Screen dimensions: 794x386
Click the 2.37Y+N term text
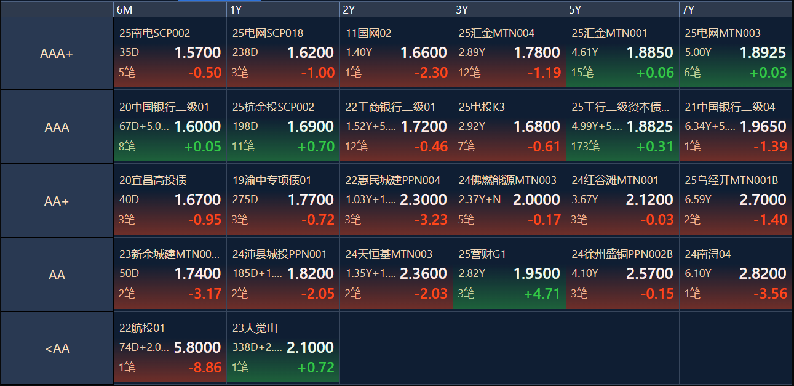(480, 200)
